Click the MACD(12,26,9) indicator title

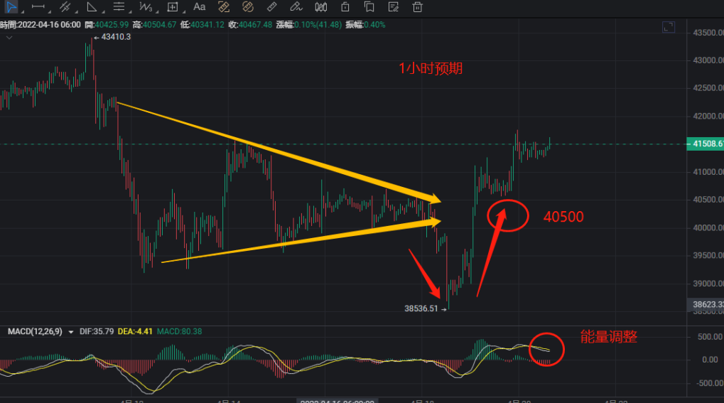click(35, 331)
